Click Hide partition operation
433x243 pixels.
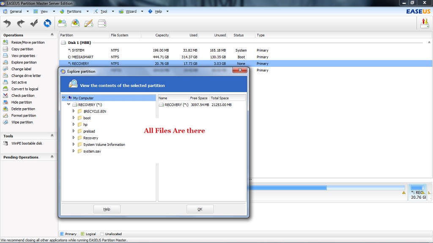tap(22, 102)
